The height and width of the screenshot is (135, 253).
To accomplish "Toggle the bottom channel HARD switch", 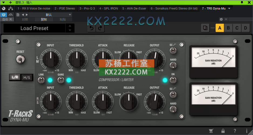I will tap(173, 110).
